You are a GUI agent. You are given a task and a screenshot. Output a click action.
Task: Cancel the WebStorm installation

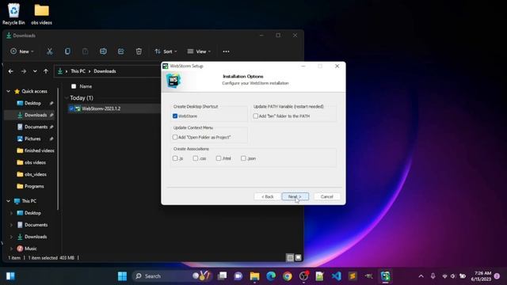click(x=326, y=196)
